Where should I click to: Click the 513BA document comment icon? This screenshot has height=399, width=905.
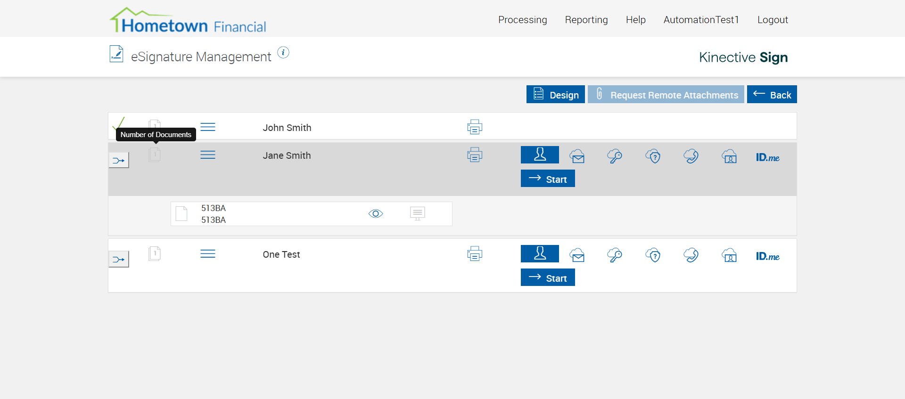click(418, 213)
